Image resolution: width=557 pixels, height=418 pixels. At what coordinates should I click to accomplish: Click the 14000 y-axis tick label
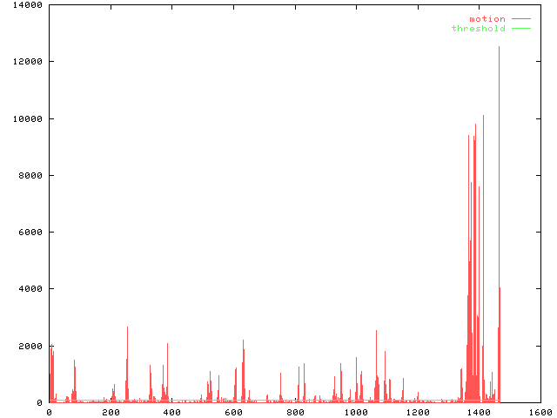(29, 5)
